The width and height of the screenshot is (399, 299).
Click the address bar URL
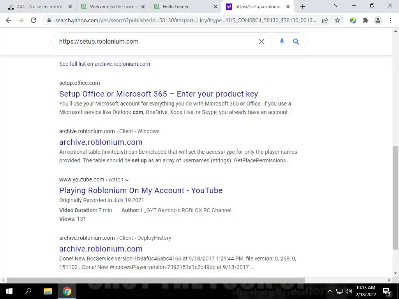(186, 20)
